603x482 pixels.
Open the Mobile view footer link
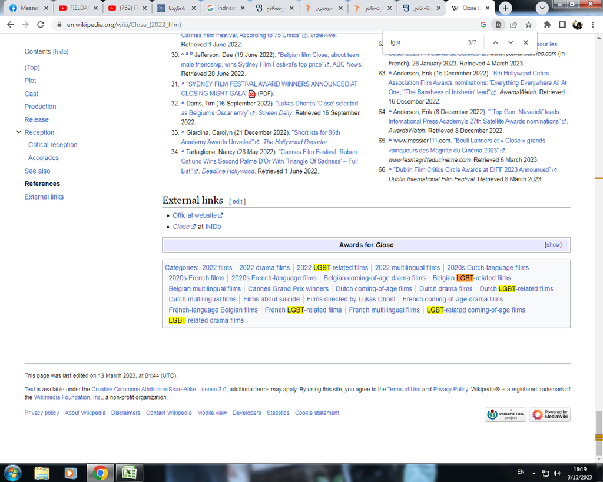click(x=212, y=413)
